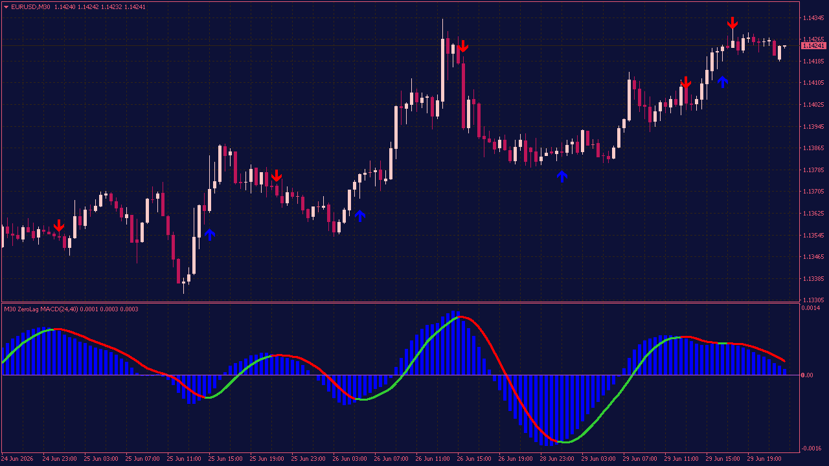Screen dimensions: 829x466
Task: Click the 1.13625 price scale label
Action: click(813, 214)
